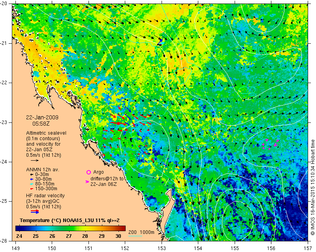Click color bar label 27
This screenshot has height=252, width=316.
tap(69, 236)
